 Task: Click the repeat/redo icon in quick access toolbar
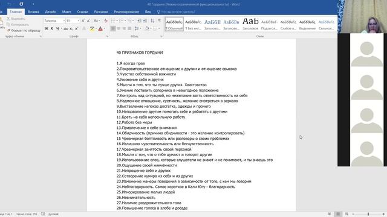click(21, 4)
